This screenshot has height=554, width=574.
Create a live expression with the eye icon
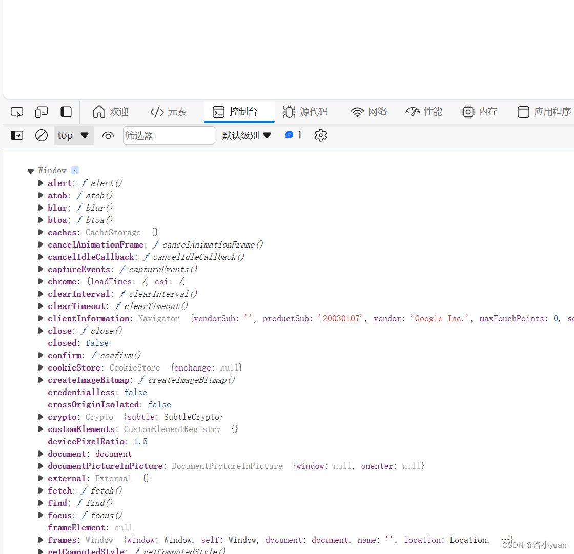[x=107, y=135]
